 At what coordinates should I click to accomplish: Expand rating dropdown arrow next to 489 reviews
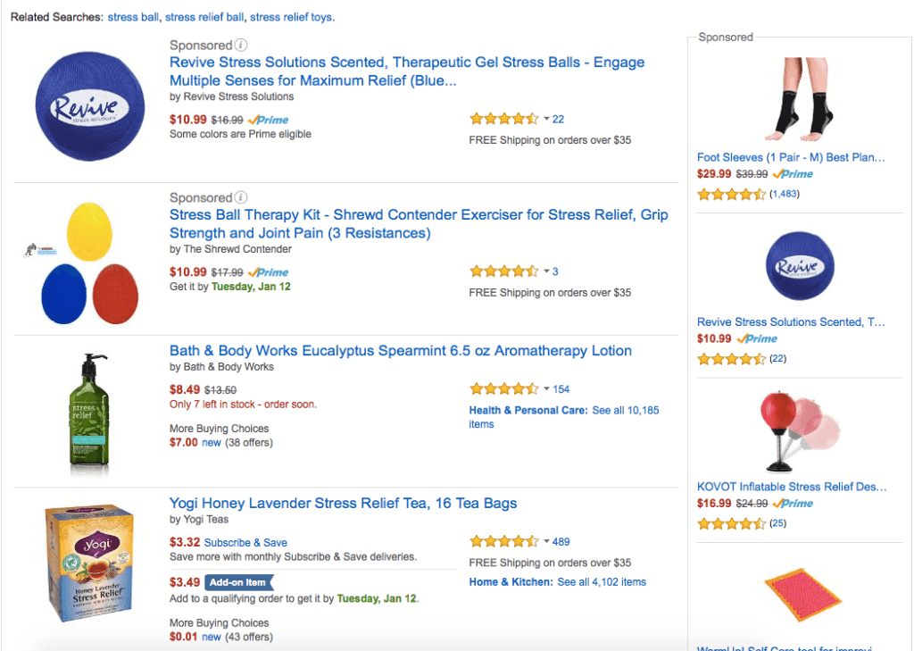click(546, 542)
